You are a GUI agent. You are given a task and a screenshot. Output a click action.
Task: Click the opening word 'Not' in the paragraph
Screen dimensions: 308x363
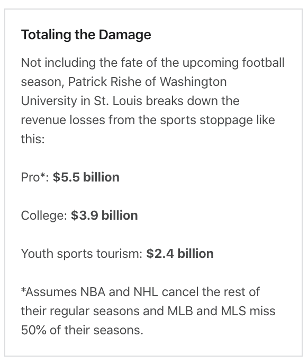(31, 63)
